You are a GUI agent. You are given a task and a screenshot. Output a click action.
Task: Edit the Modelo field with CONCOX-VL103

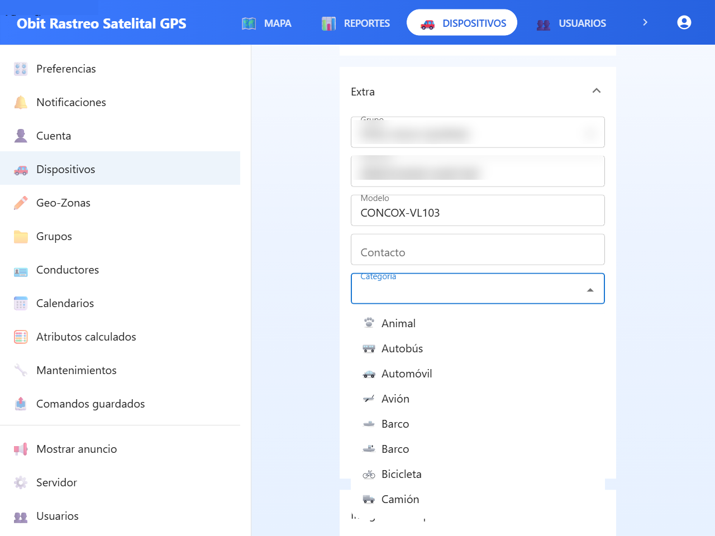(478, 210)
